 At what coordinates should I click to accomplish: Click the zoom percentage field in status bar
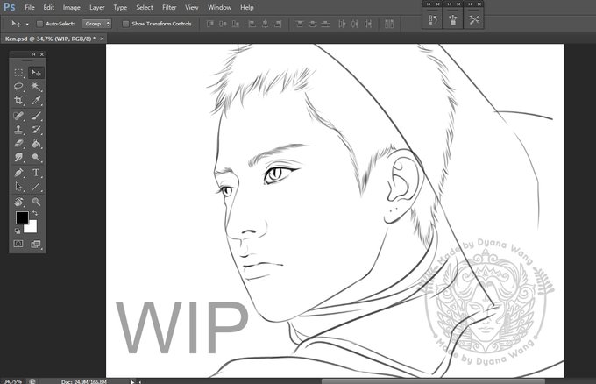point(12,381)
